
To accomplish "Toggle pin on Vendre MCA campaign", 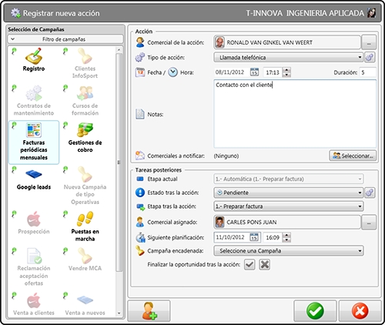I will point(65,251).
